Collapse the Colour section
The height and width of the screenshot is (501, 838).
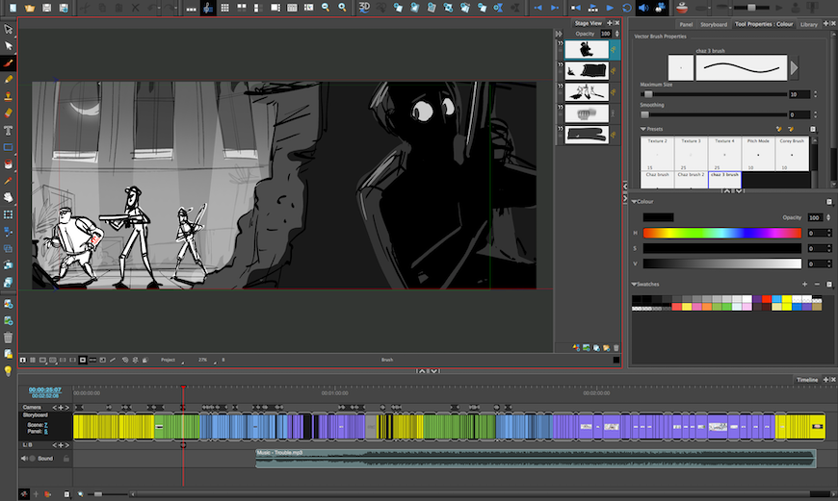tap(635, 202)
